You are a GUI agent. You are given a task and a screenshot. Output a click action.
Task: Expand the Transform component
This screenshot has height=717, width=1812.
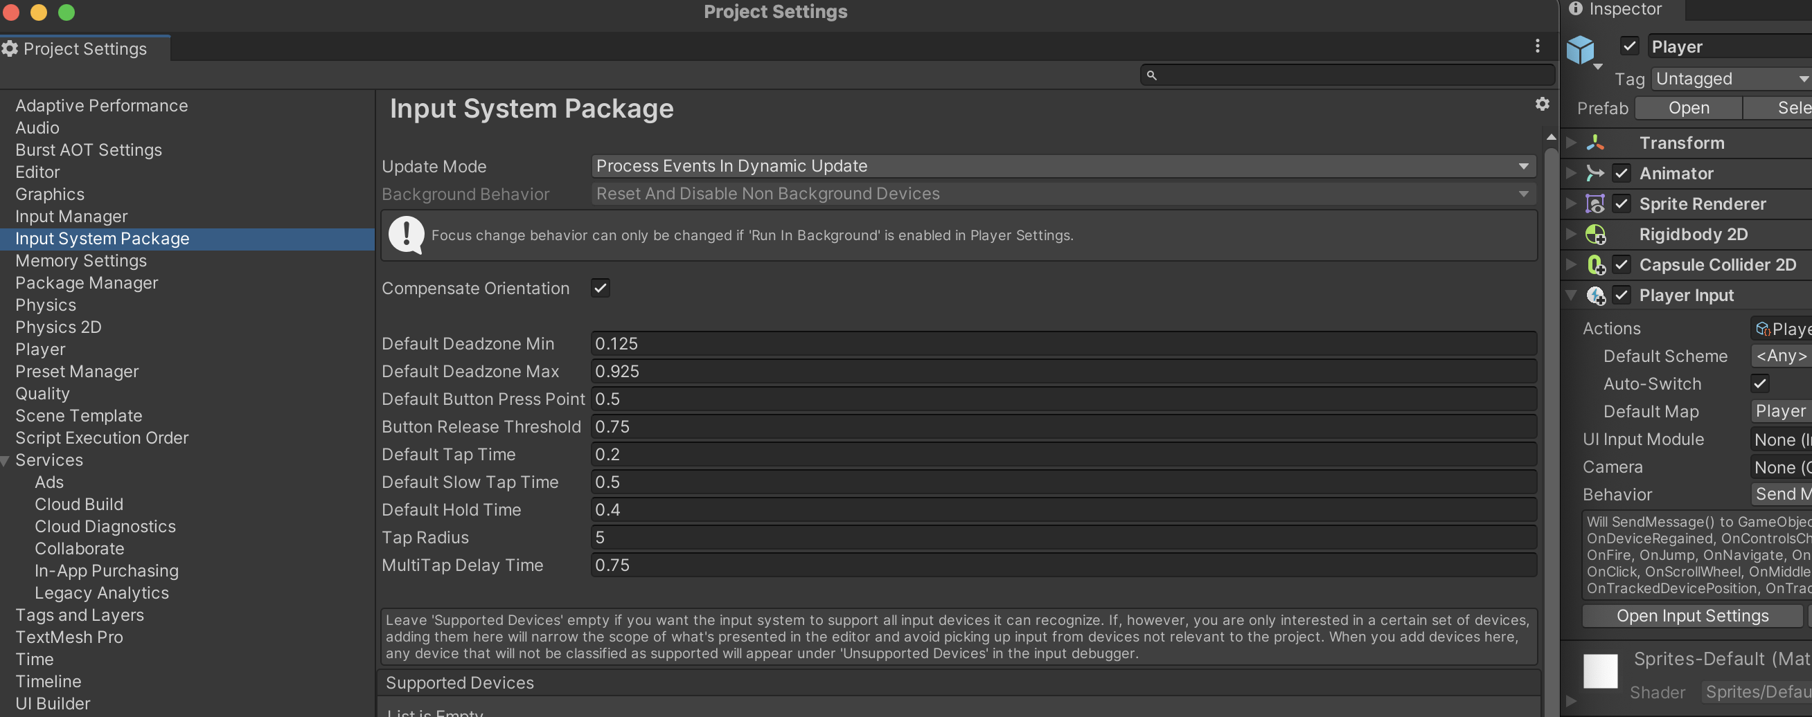1572,143
